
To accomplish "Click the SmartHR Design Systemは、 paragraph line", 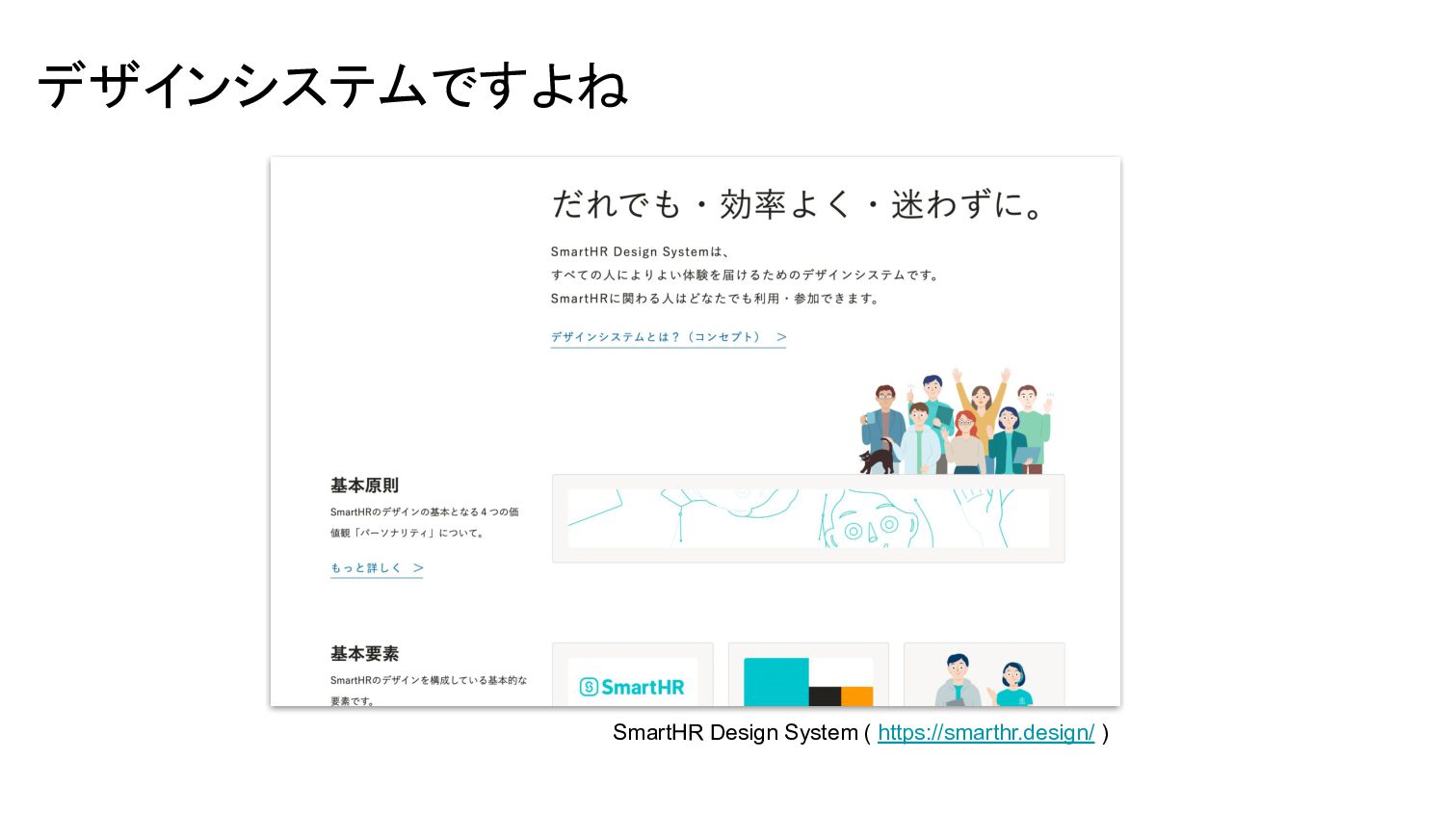I will tap(641, 251).
